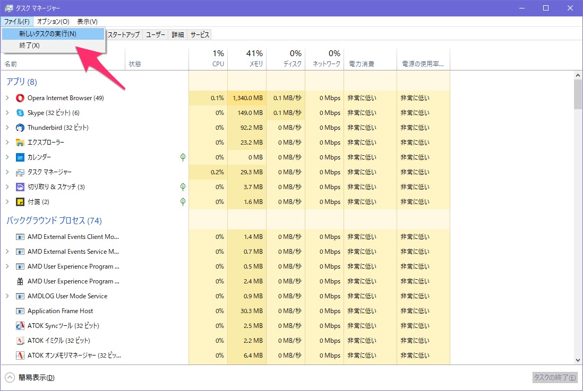Image resolution: width=583 pixels, height=391 pixels.
Task: Expand the 切り取り & スケッチ process group
Action: click(x=7, y=186)
